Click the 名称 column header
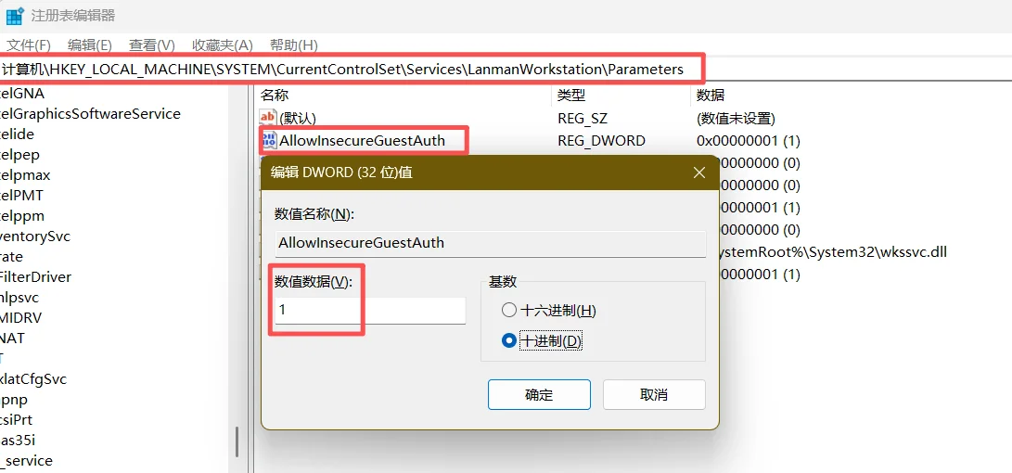 [275, 96]
